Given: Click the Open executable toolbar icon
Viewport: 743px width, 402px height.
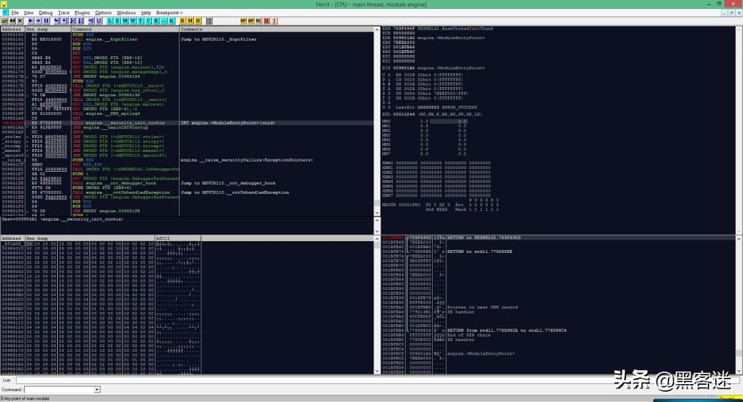Looking at the screenshot, I should (4, 21).
